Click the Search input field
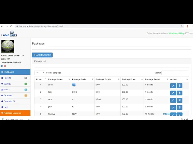 click(x=175, y=73)
